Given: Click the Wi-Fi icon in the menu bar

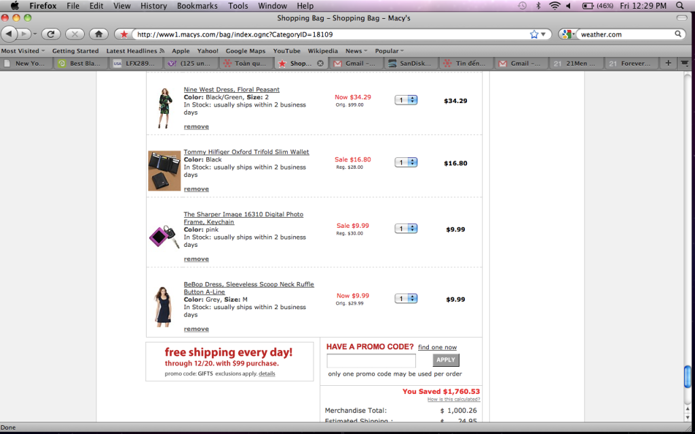Looking at the screenshot, I should click(555, 6).
